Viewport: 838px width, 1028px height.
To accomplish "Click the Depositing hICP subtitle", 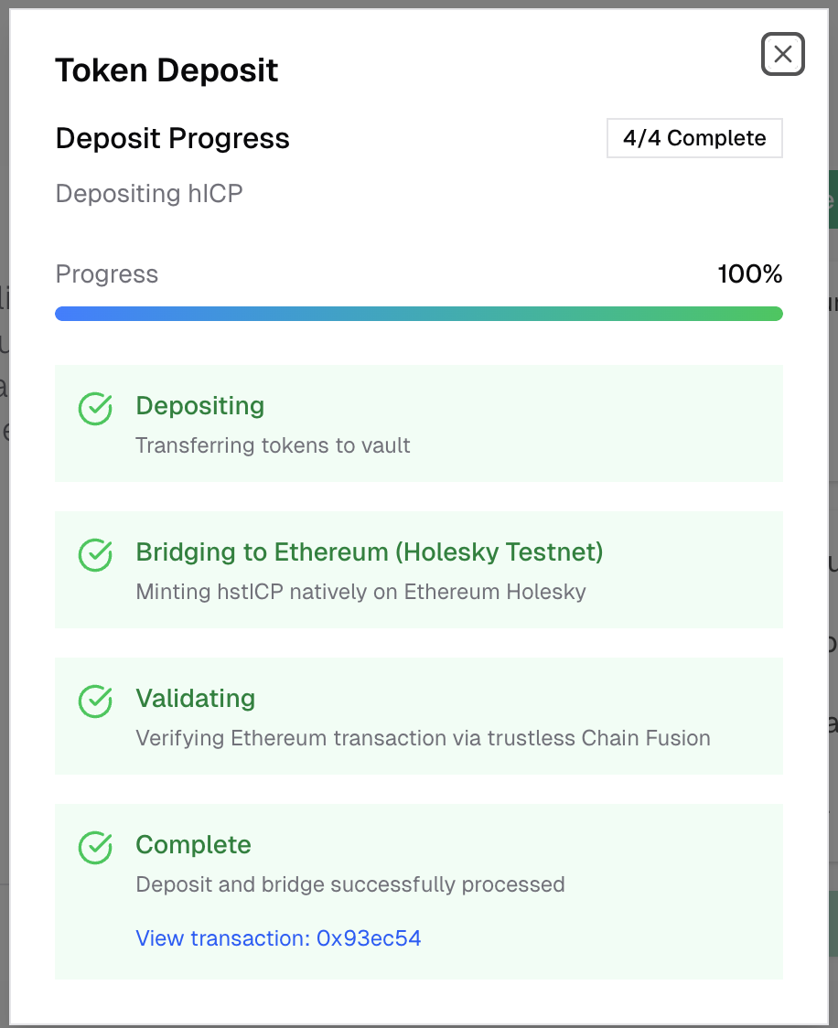I will [149, 194].
